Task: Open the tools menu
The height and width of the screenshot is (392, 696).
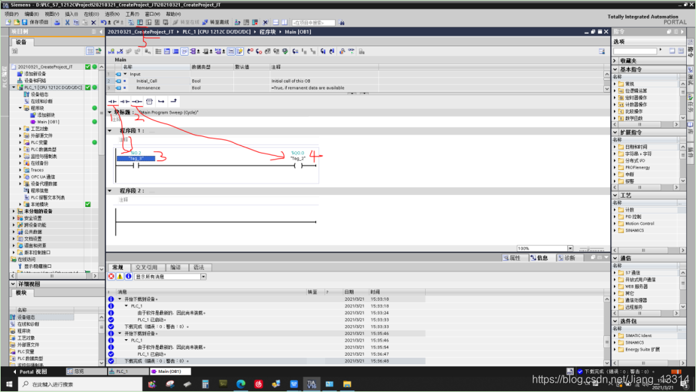Action: click(132, 14)
